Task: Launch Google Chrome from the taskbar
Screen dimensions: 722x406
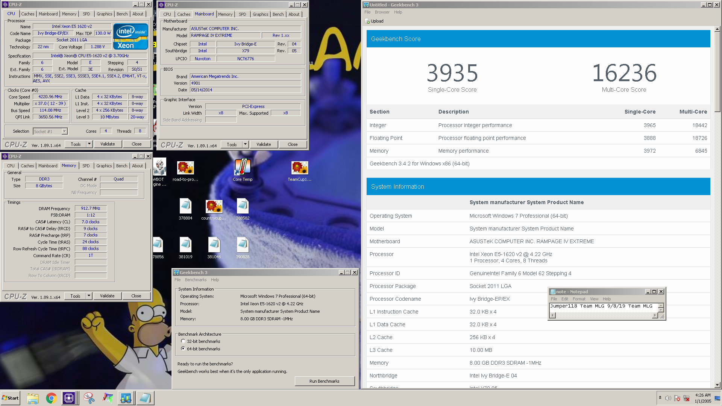Action: click(x=51, y=398)
